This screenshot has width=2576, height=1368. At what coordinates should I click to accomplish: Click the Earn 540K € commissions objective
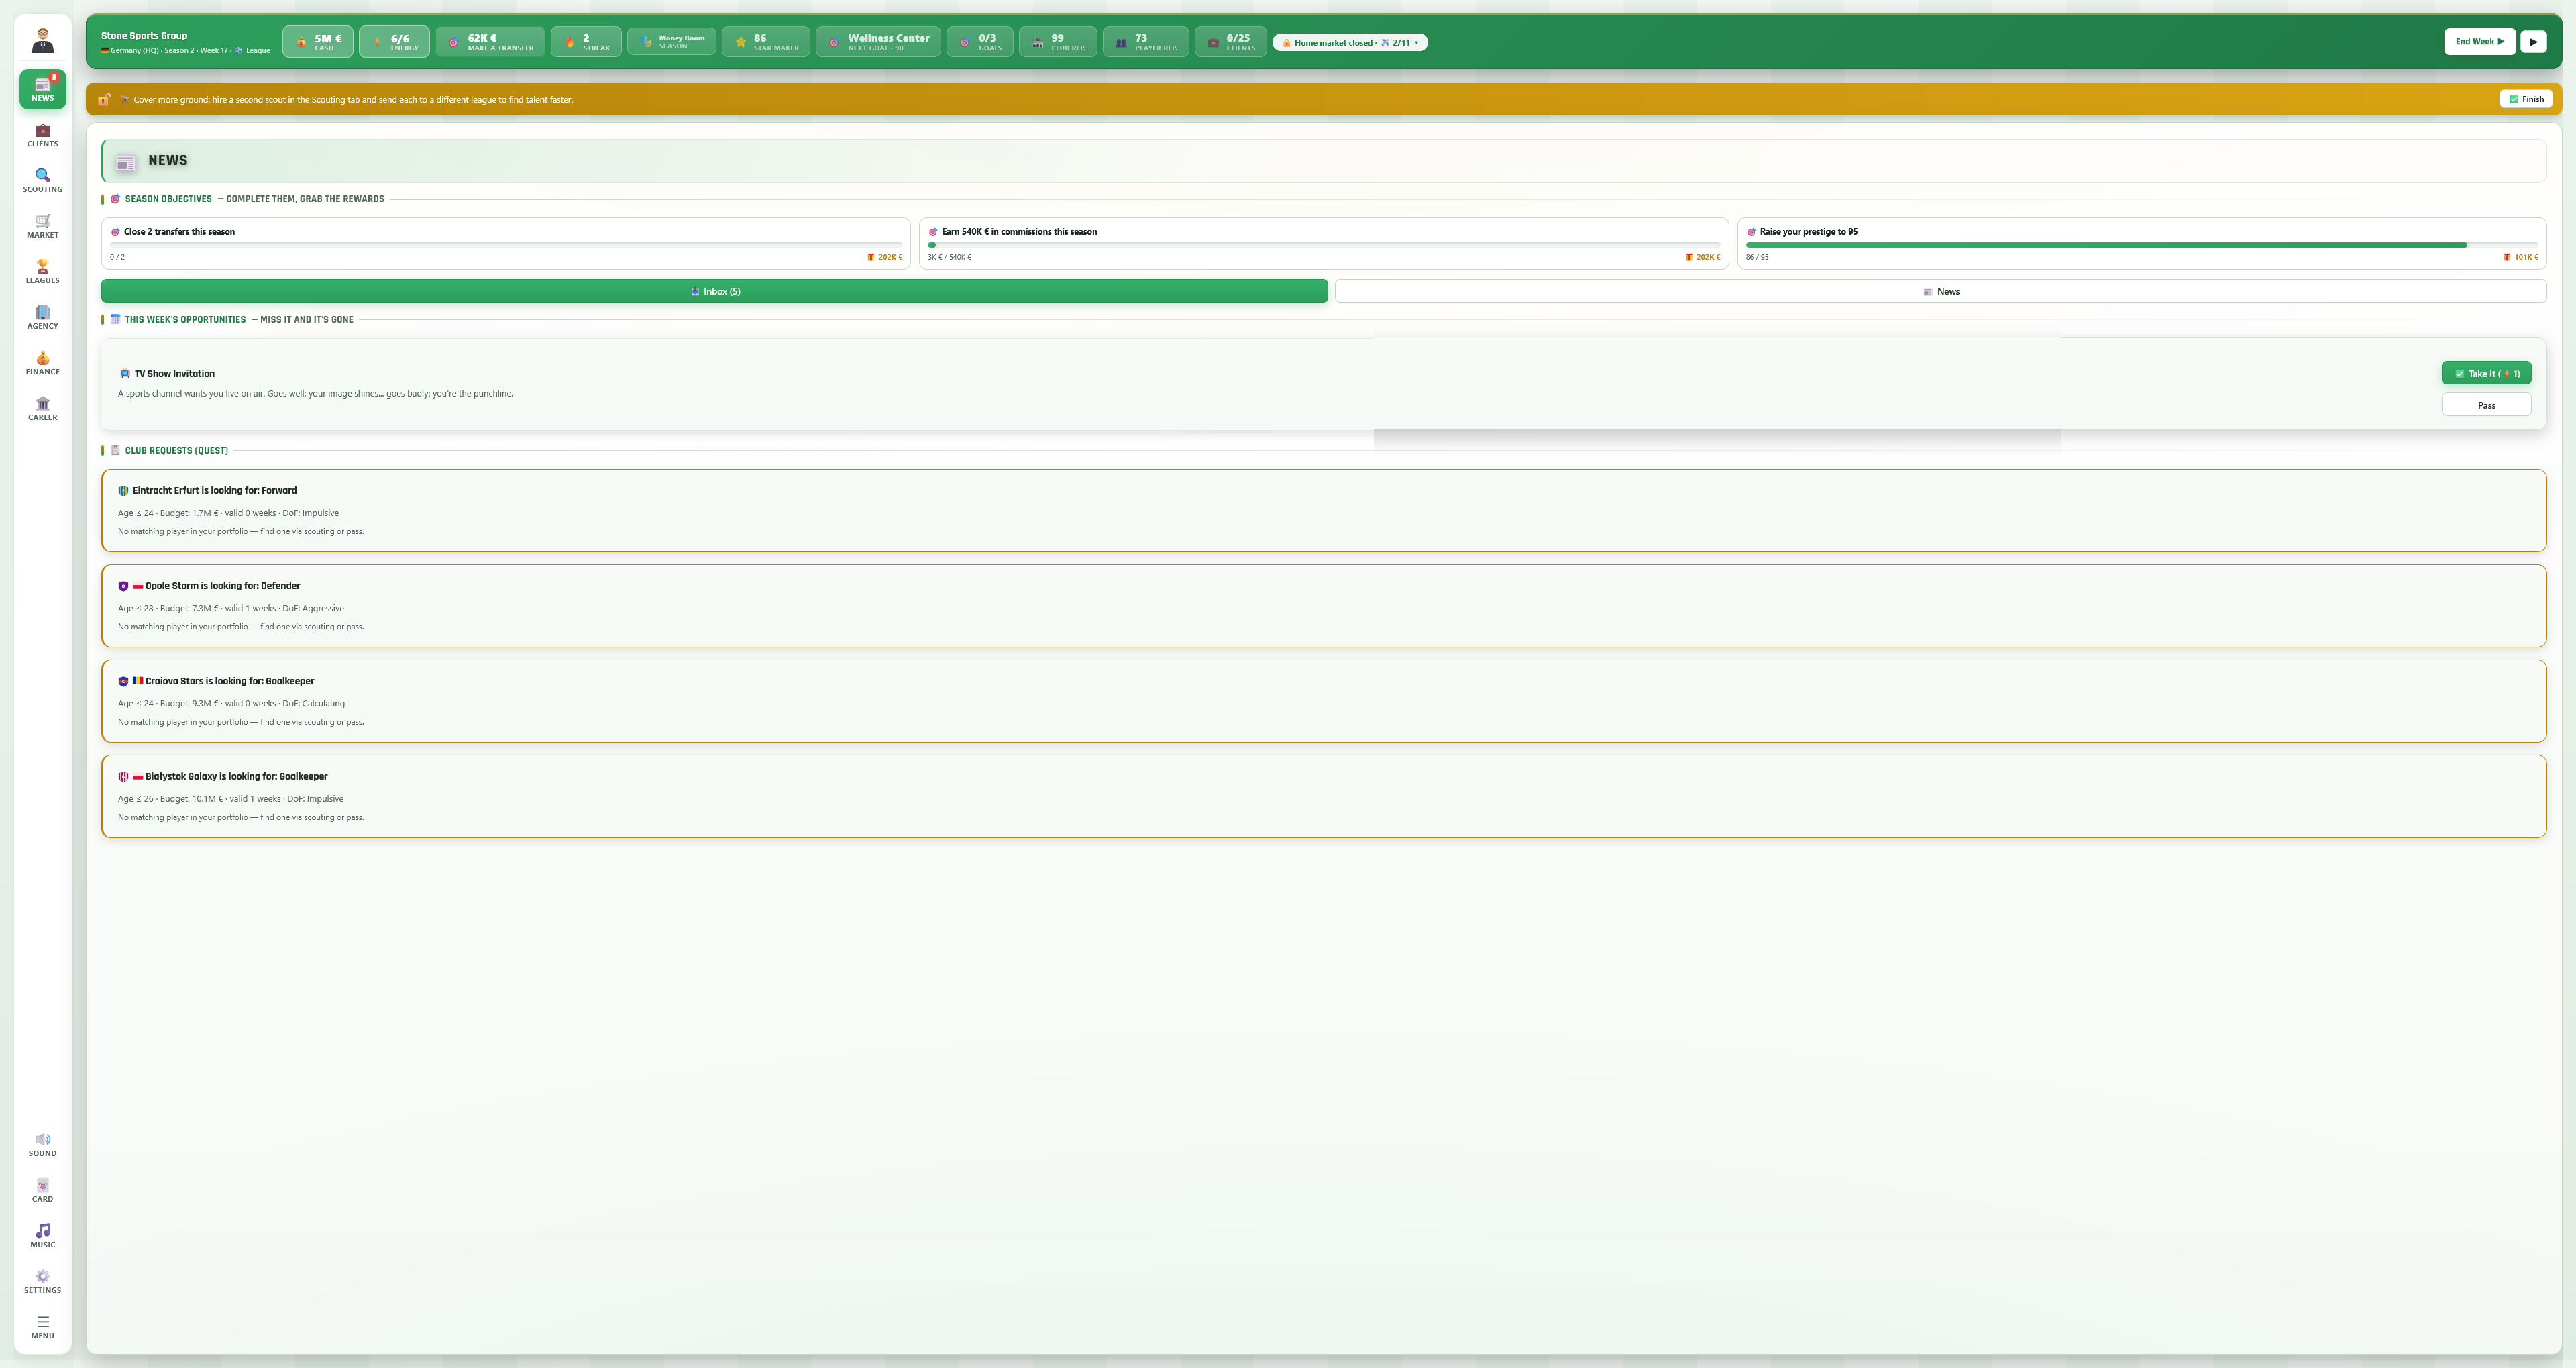(x=1324, y=243)
